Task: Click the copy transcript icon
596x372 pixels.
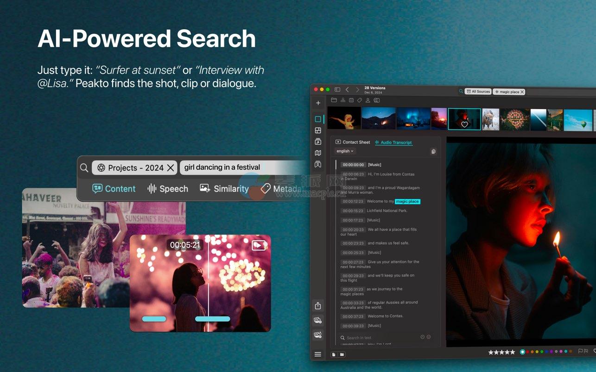Action: (433, 151)
